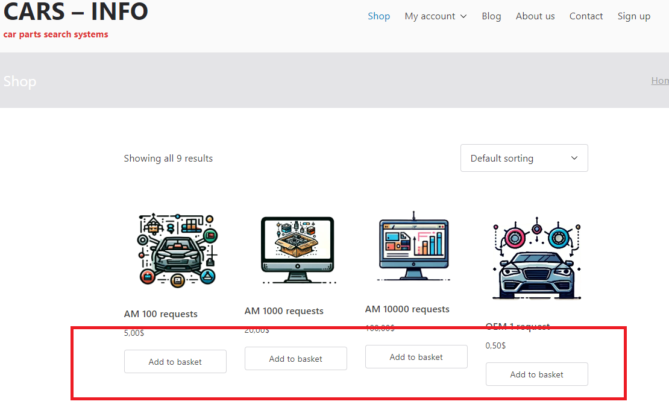
Task: Add AM 100 requests to basket
Action: point(175,362)
